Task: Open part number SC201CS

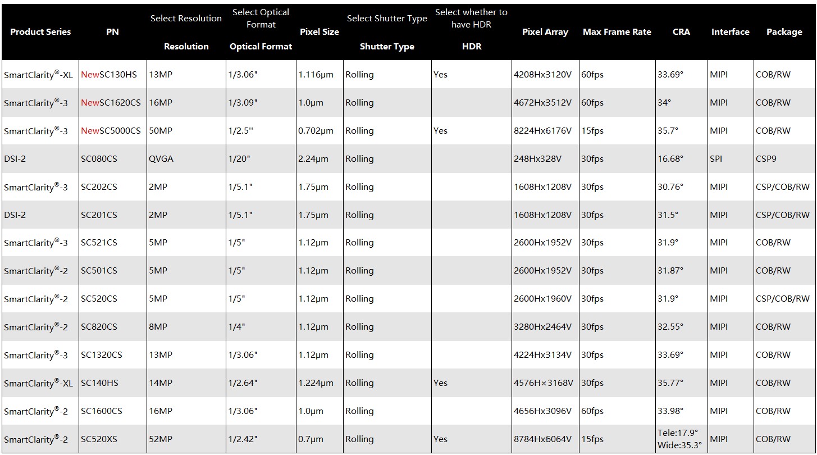Action: click(99, 215)
